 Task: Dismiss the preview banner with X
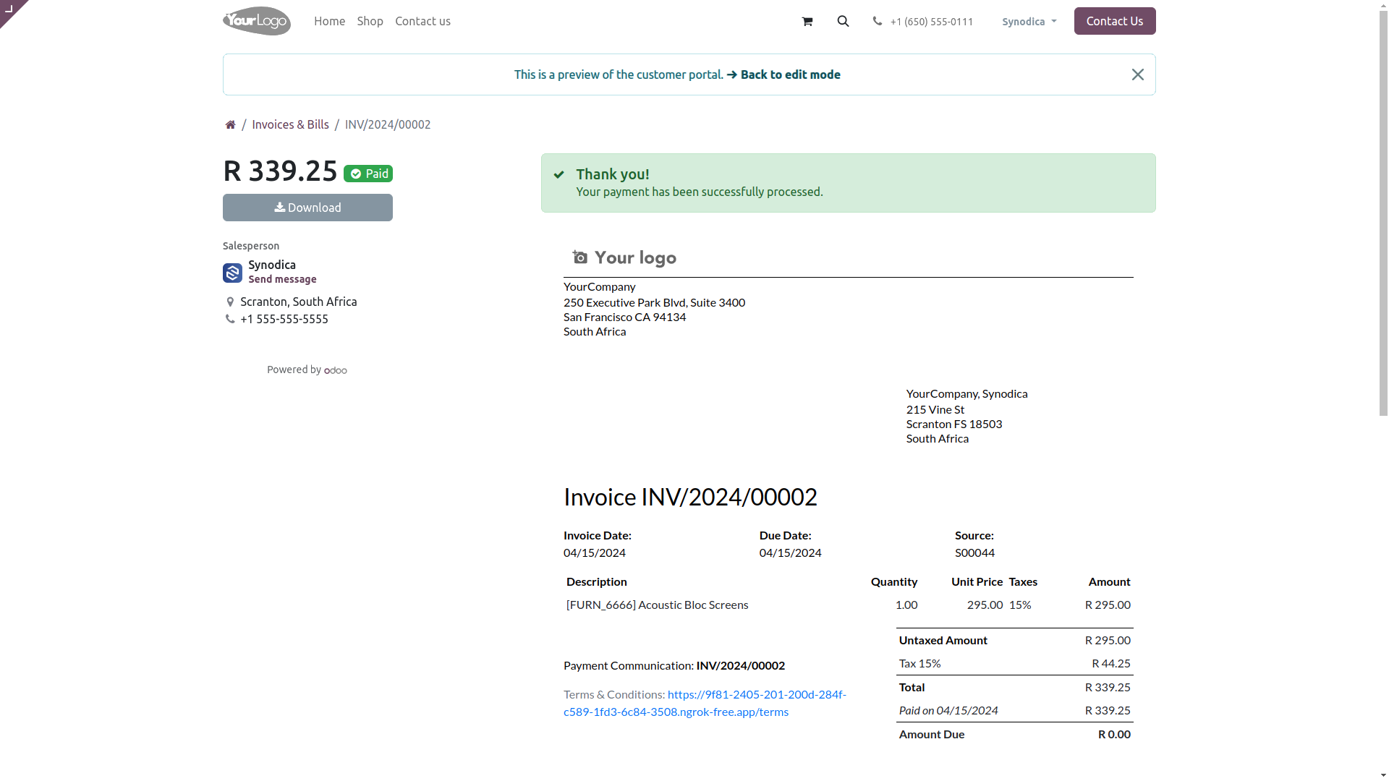tap(1138, 74)
